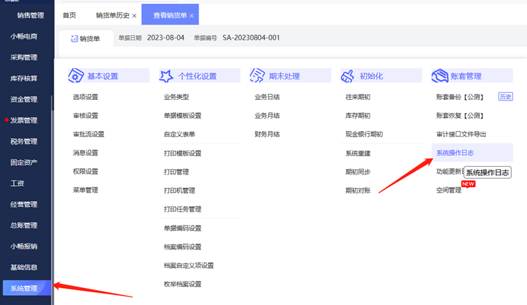Open 自定义表单 link

click(x=179, y=134)
